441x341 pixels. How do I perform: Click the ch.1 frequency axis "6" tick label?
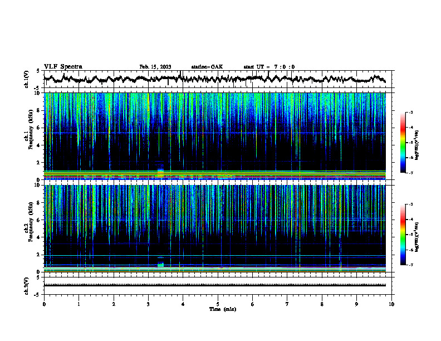[x=39, y=128]
